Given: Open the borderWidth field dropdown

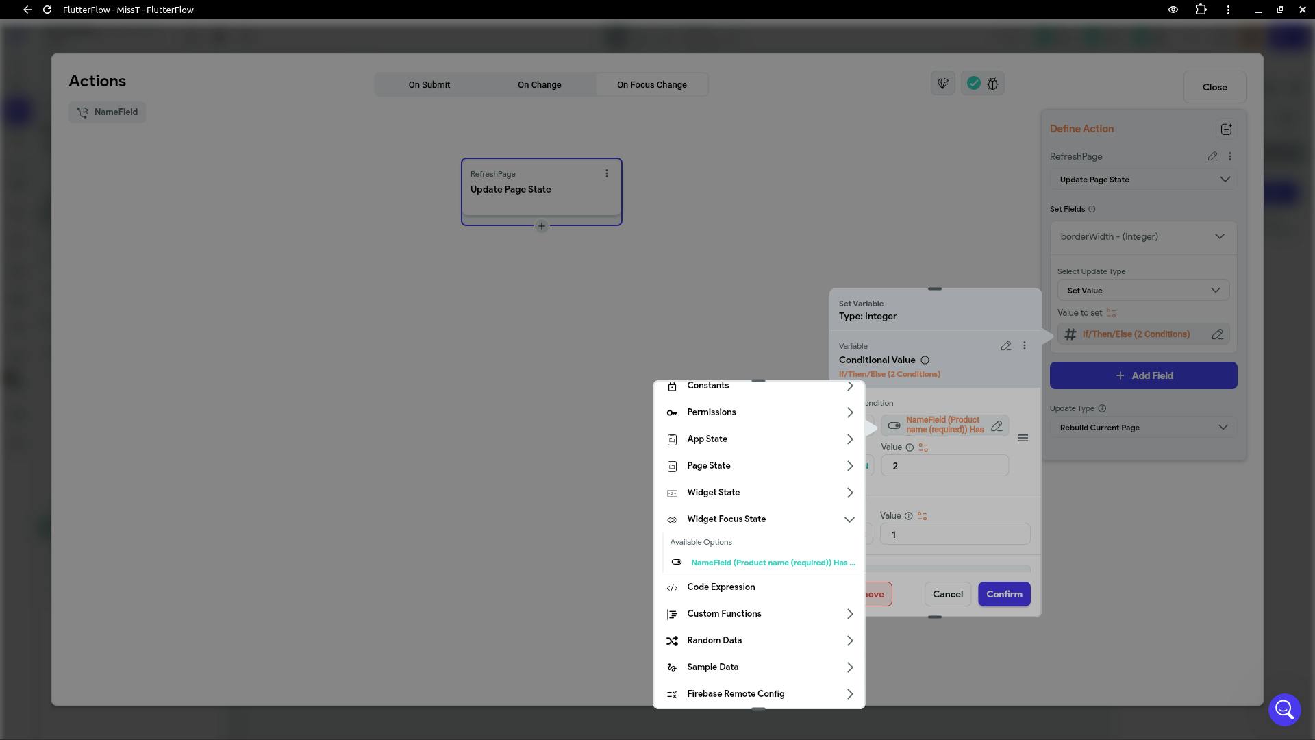Looking at the screenshot, I should 1142,237.
